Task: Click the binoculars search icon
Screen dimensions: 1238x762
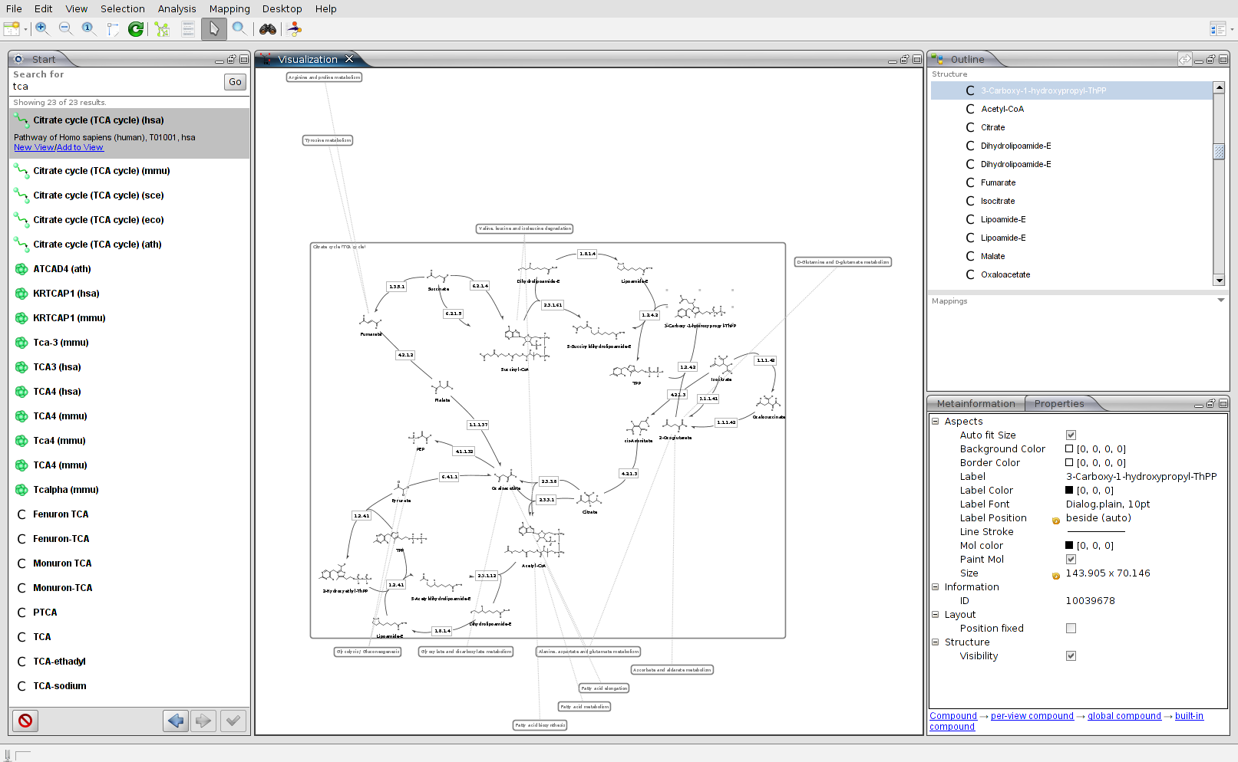Action: click(267, 29)
